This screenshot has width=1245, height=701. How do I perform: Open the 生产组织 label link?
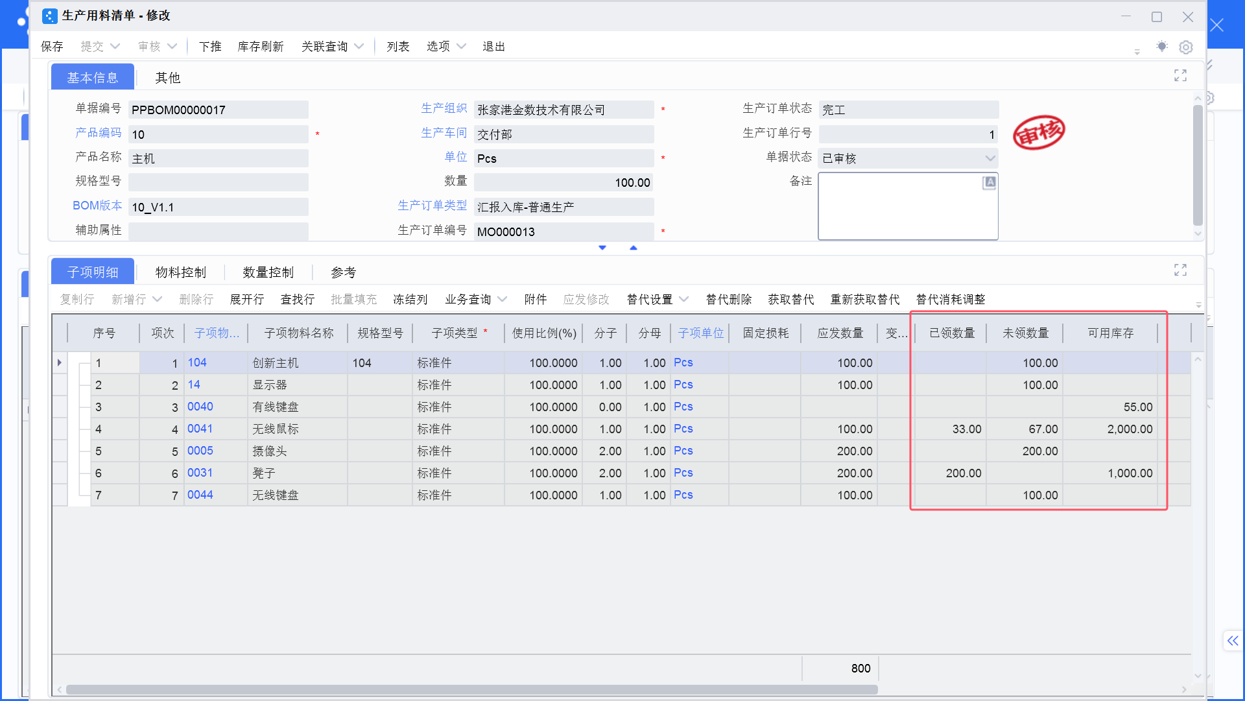[x=444, y=108]
